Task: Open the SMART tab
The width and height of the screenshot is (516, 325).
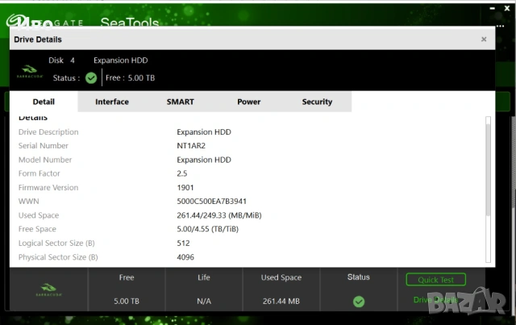Action: pyautogui.click(x=180, y=102)
